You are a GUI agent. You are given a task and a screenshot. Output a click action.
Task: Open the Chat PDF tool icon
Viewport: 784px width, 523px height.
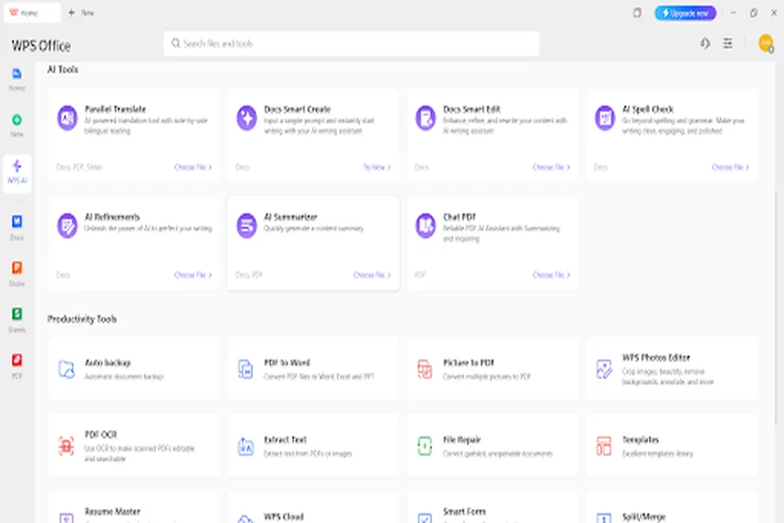tap(425, 225)
